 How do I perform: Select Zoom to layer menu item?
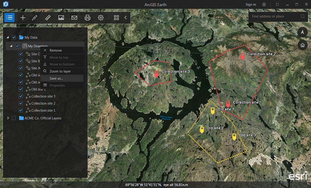[x=62, y=71]
